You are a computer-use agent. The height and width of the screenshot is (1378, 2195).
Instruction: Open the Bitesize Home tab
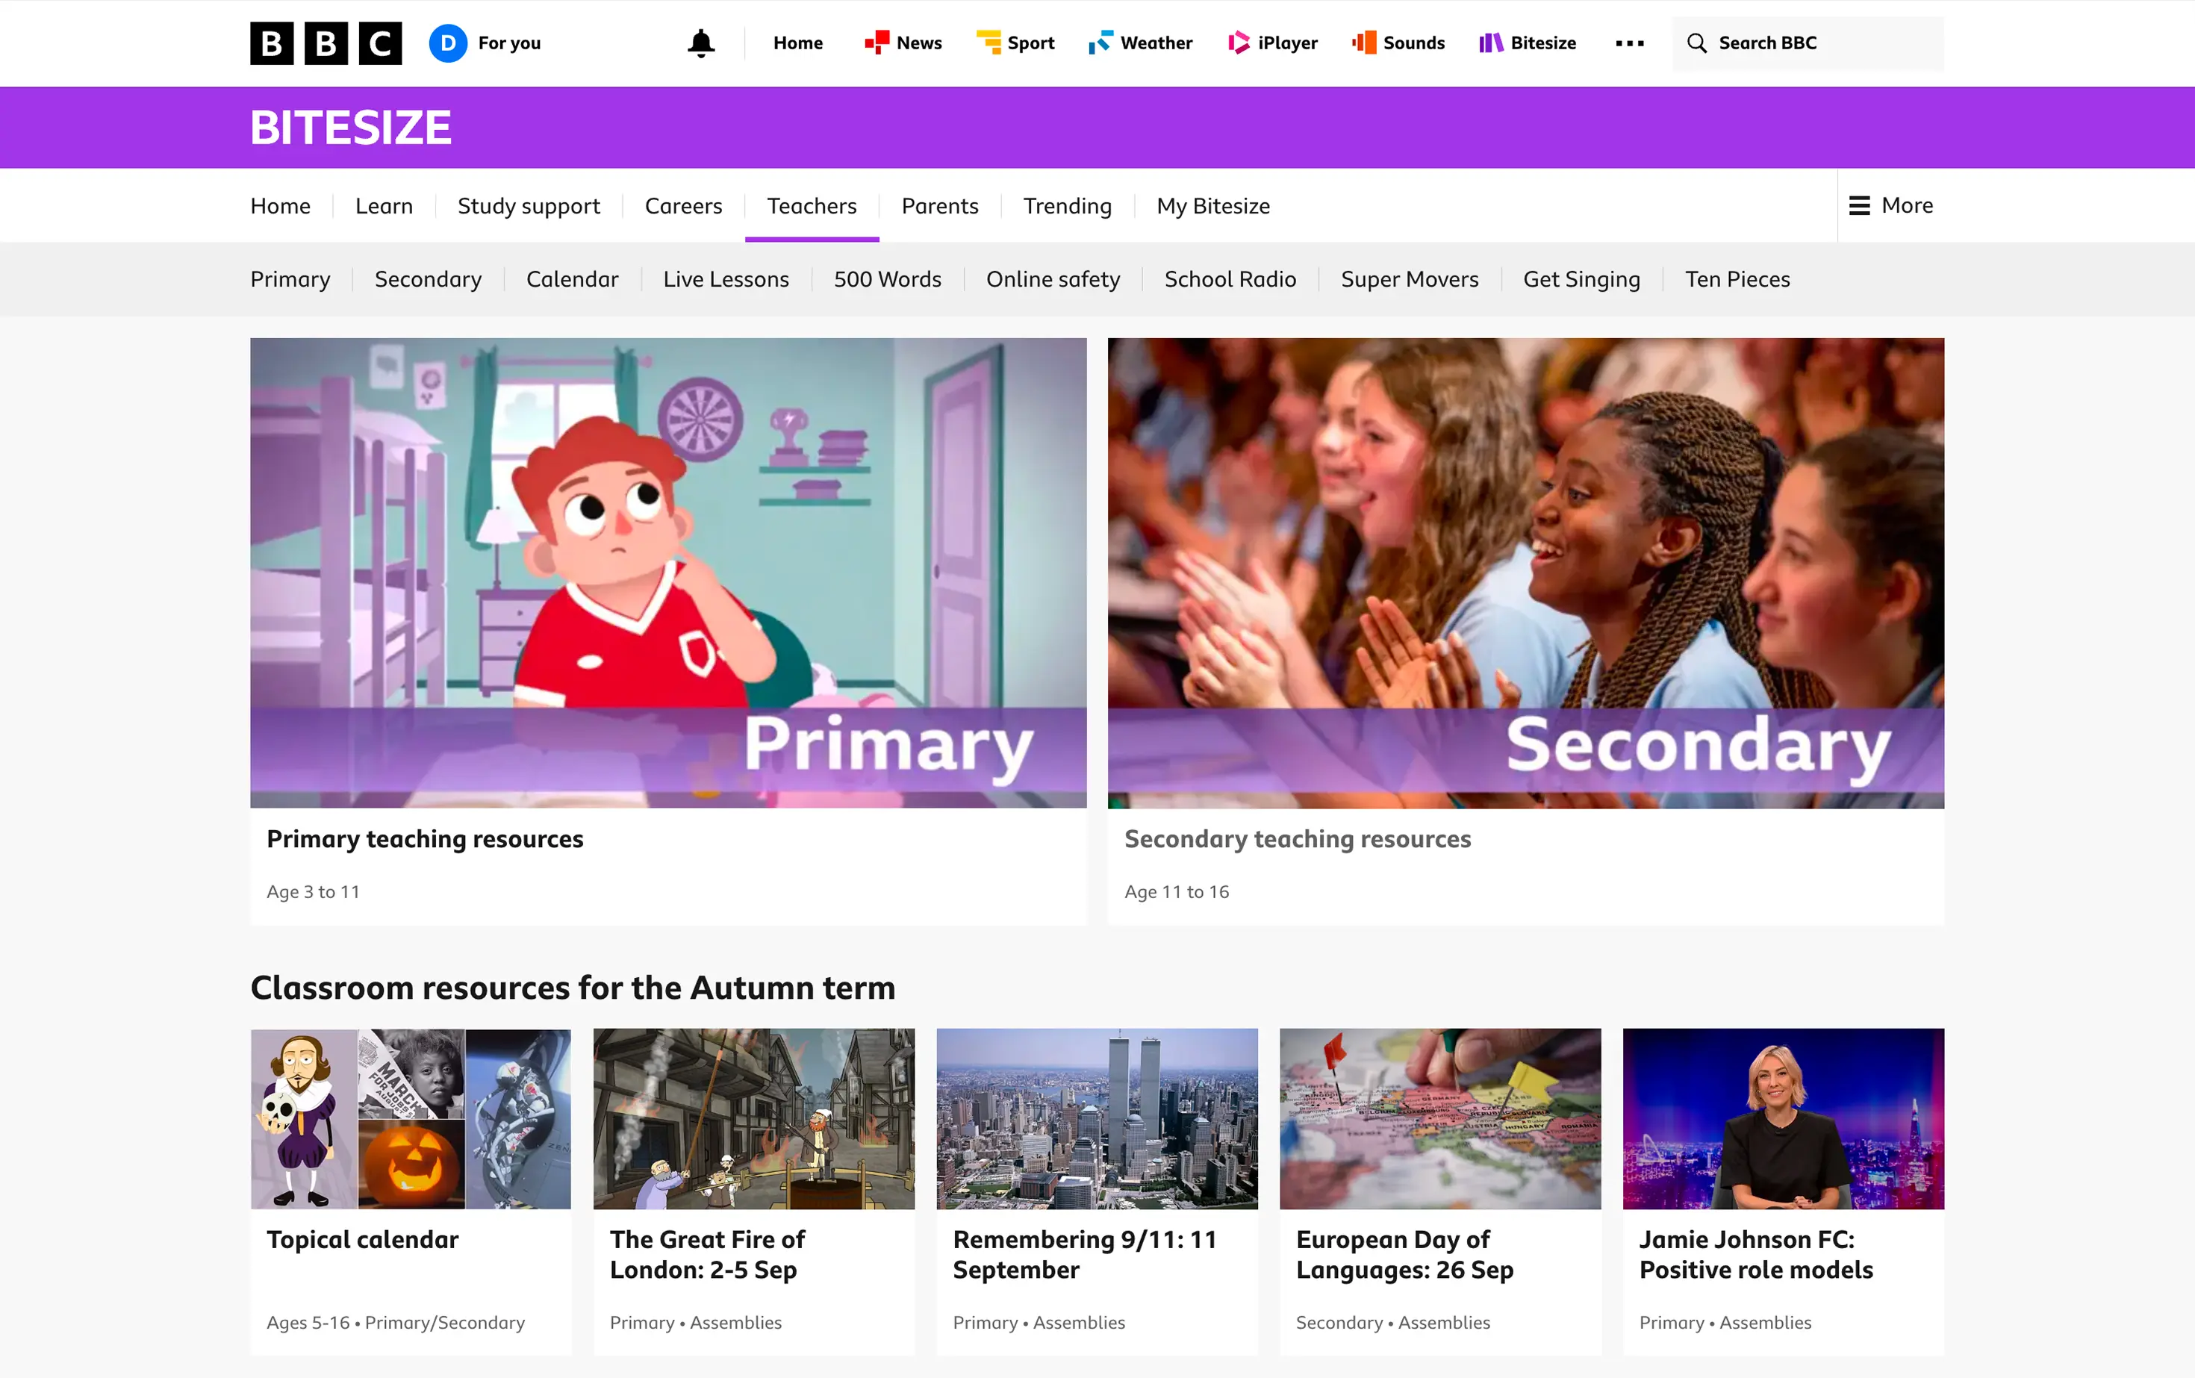click(x=281, y=206)
